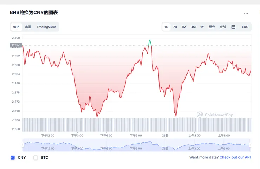Enable the BTC currency checkbox
The height and width of the screenshot is (169, 260).
(x=35, y=157)
